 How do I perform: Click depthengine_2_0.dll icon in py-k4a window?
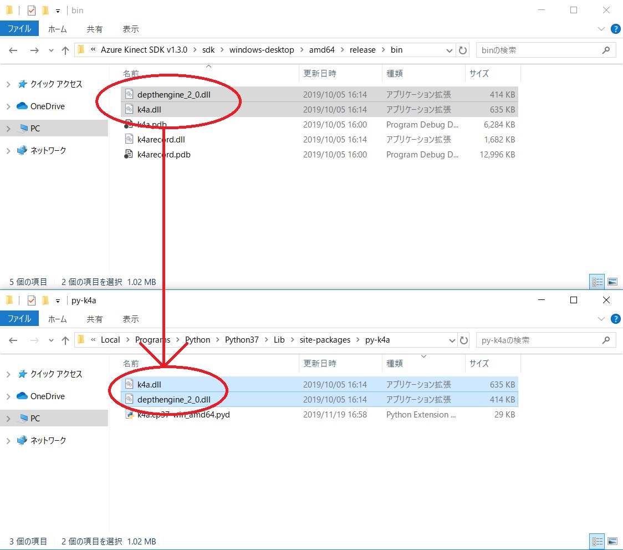pyautogui.click(x=129, y=399)
